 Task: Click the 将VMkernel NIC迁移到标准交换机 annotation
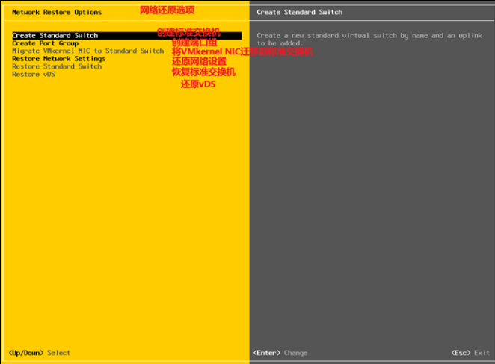tap(242, 52)
